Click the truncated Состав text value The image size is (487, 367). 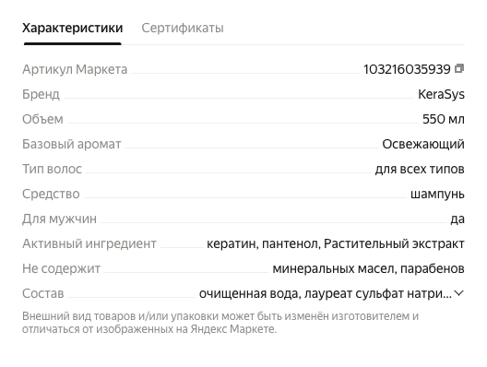326,293
